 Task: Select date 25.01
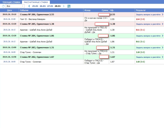click(x=35, y=6)
